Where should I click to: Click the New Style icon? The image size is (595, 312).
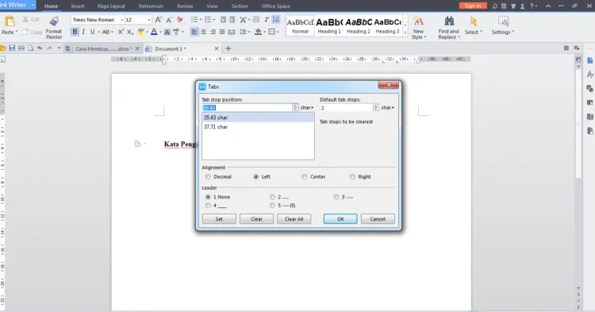(x=419, y=21)
